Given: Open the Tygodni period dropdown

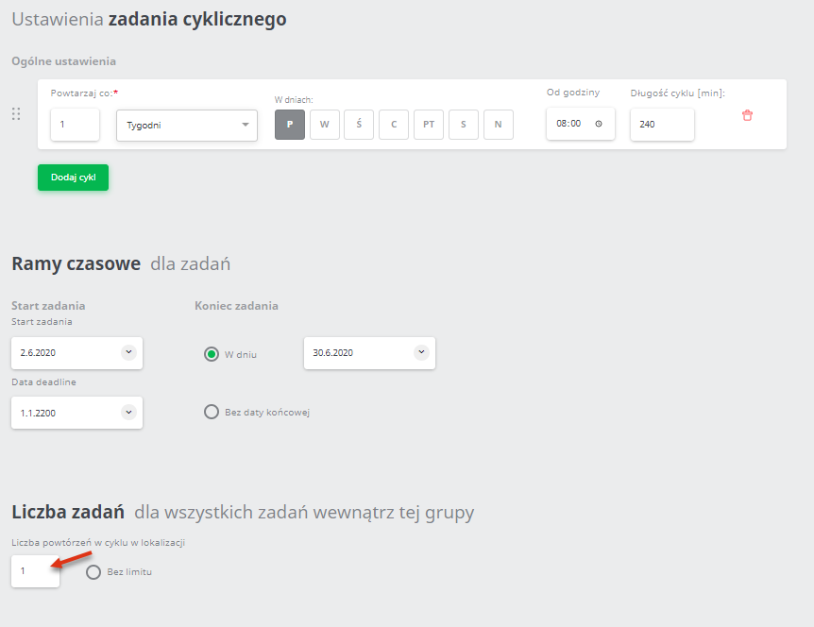Looking at the screenshot, I should click(187, 125).
